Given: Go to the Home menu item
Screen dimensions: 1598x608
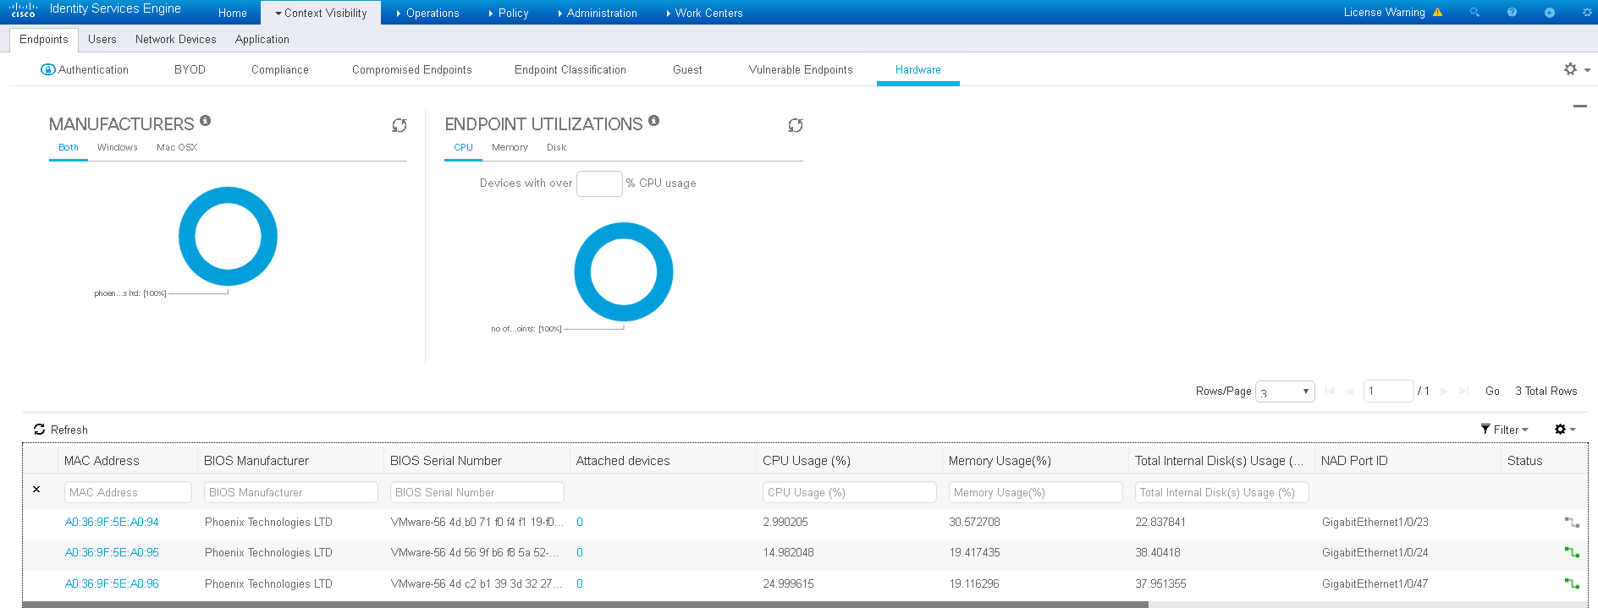Looking at the screenshot, I should coord(233,13).
